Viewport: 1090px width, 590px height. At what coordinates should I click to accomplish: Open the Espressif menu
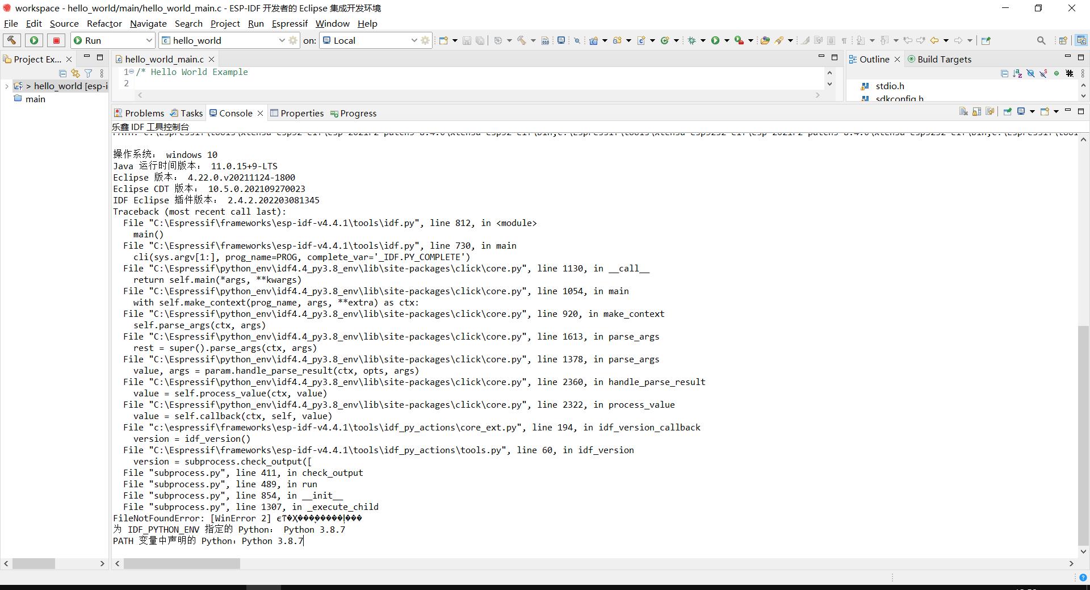(x=290, y=23)
